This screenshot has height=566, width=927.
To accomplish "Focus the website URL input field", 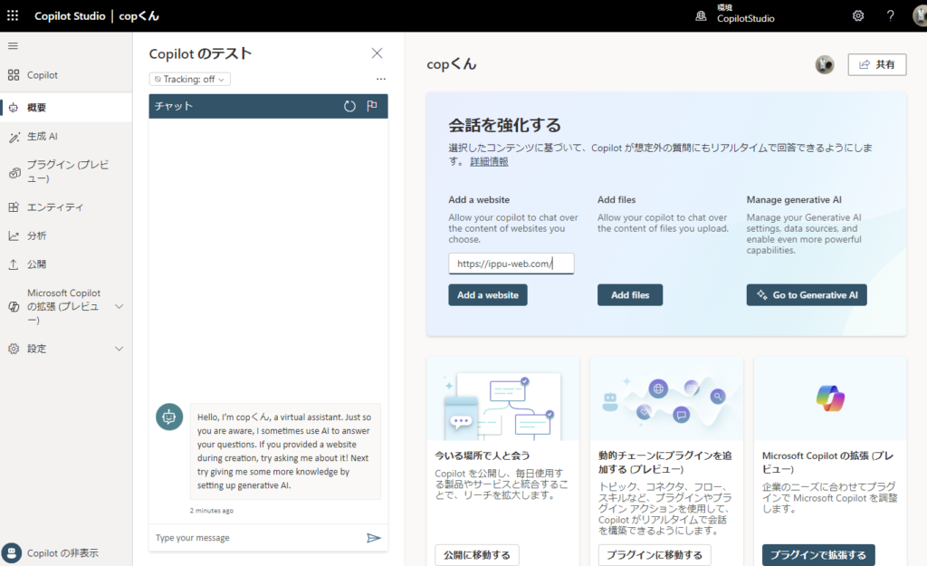I will point(511,264).
